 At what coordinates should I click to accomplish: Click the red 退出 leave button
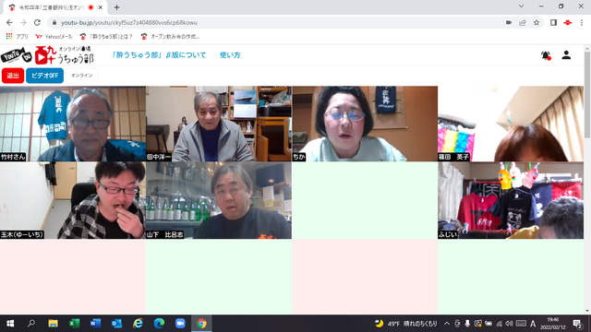[13, 76]
